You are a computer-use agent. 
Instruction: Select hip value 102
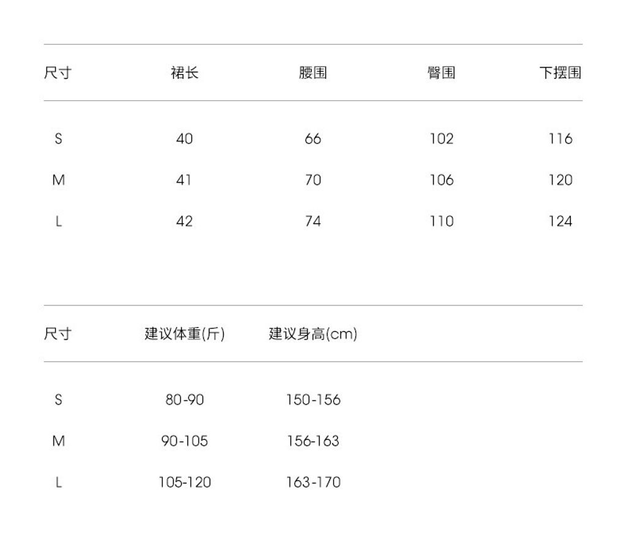441,139
